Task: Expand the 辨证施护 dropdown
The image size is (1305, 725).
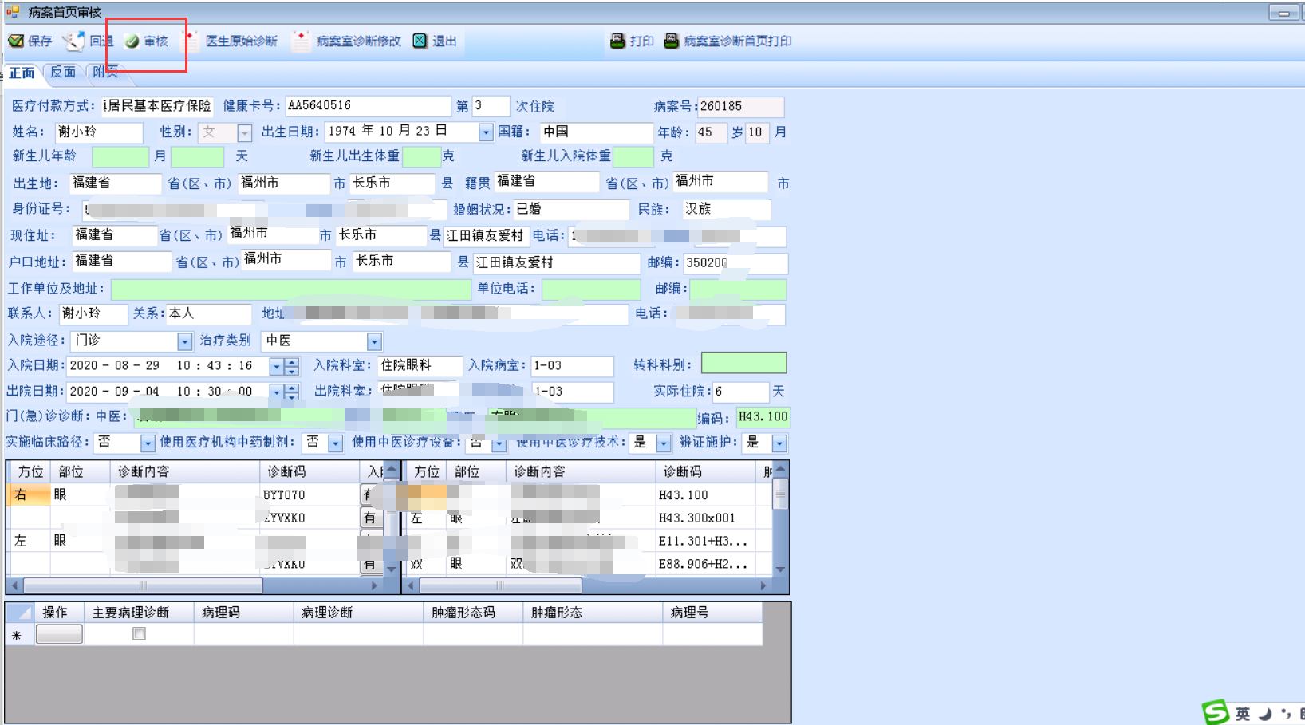Action: 779,443
